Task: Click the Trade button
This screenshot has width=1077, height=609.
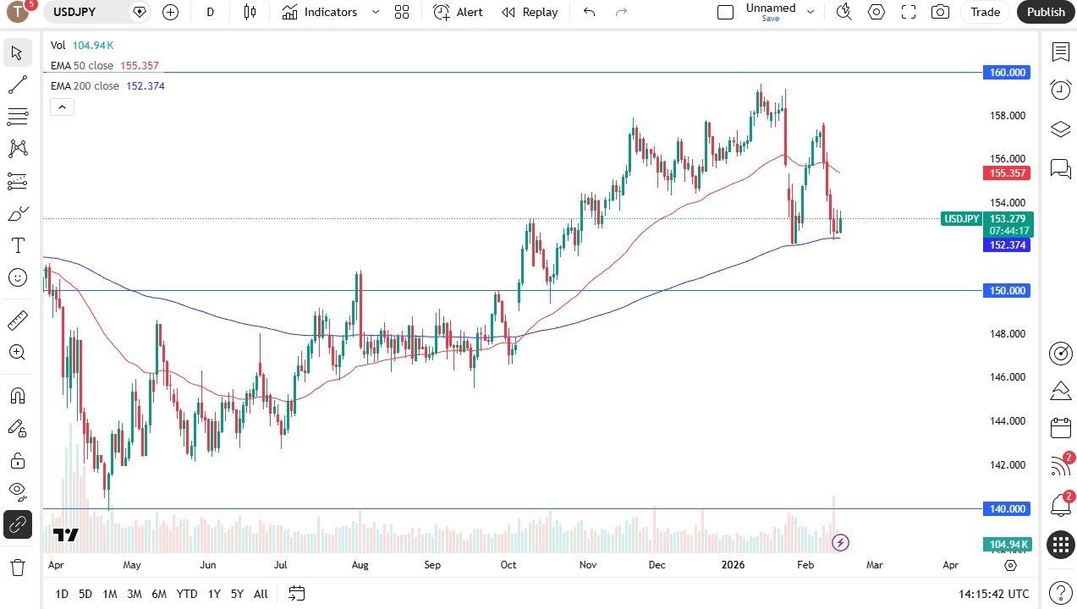Action: (x=985, y=12)
